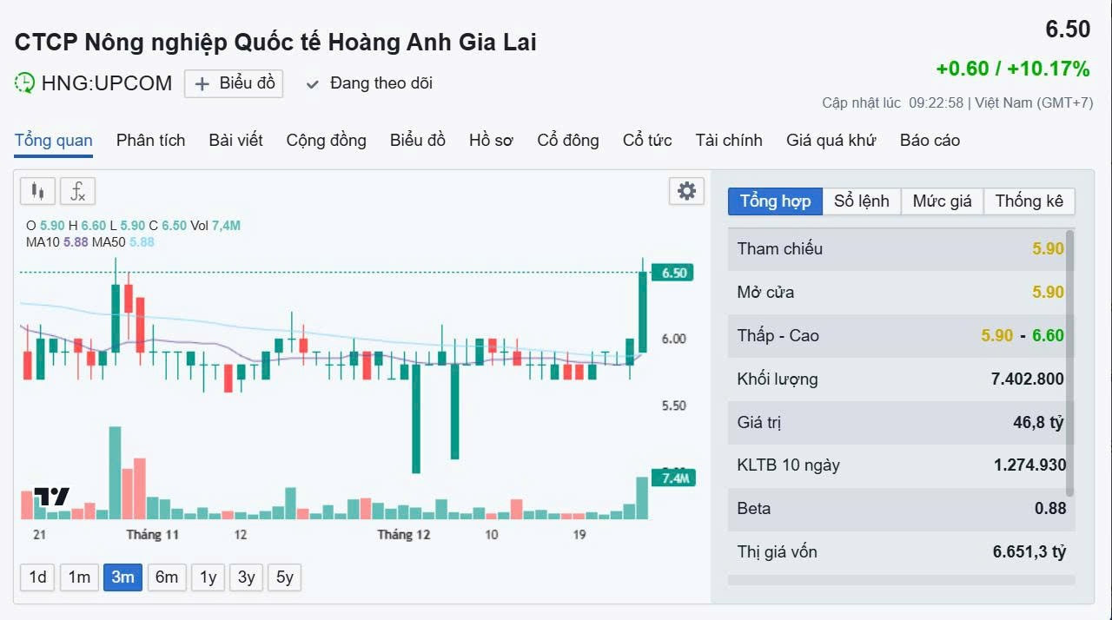Click the TradingView logo on chart
1112x620 pixels.
(51, 498)
